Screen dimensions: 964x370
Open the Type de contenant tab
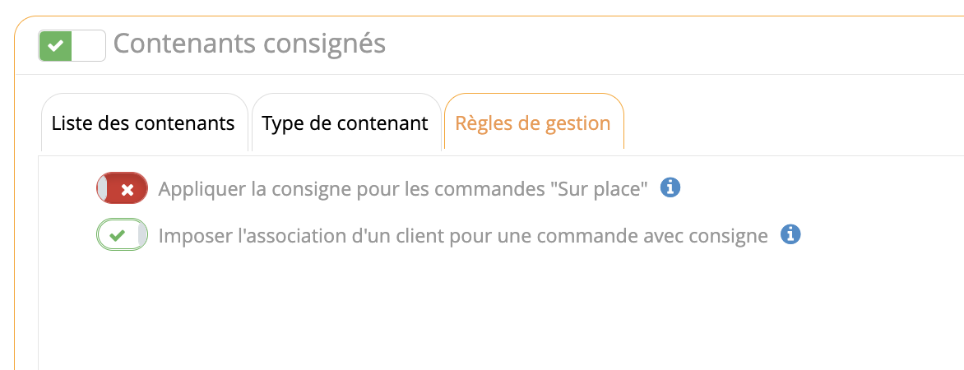345,124
